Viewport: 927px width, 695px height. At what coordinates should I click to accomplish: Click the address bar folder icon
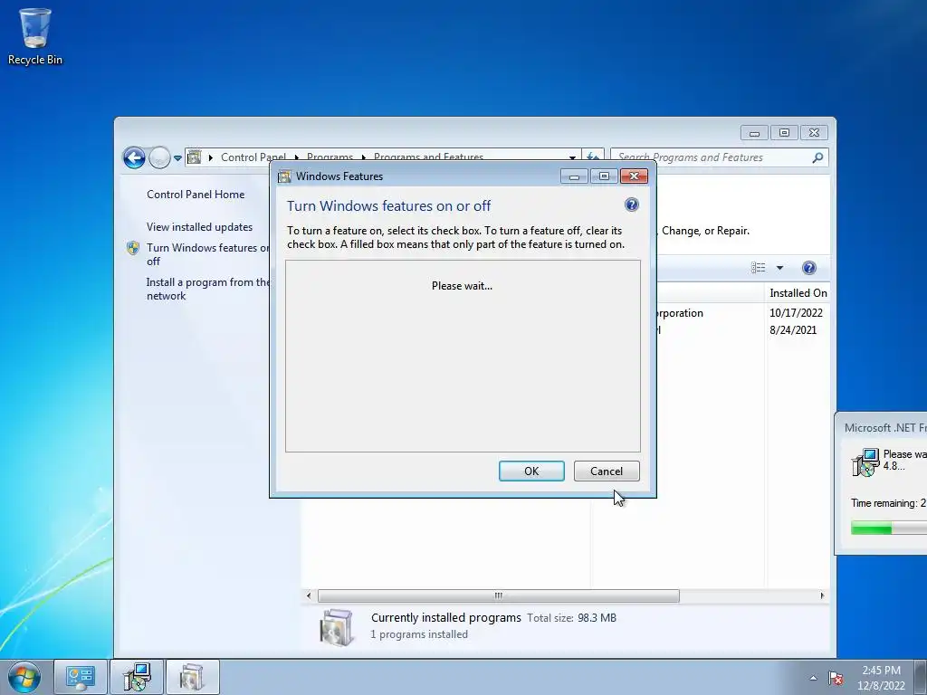tap(195, 157)
